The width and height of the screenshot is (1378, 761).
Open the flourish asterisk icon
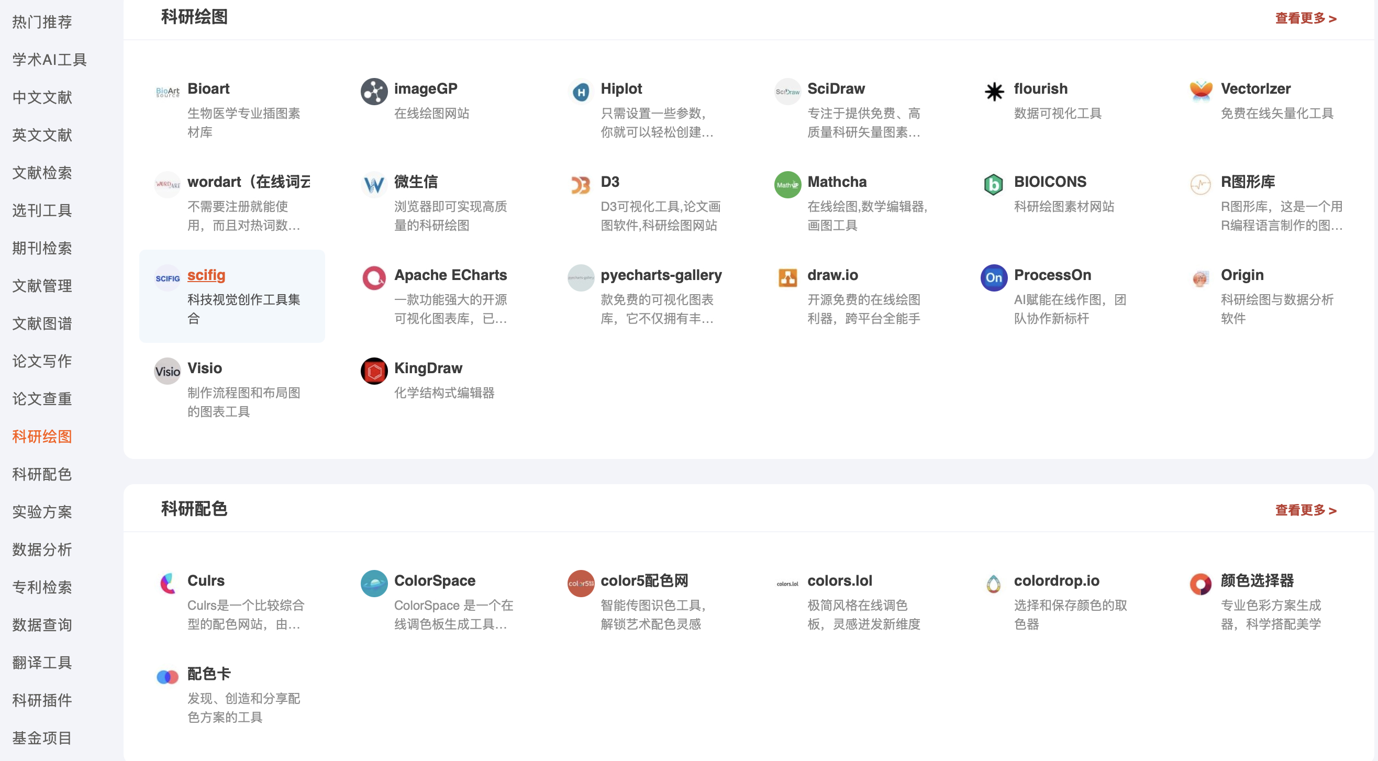point(993,92)
